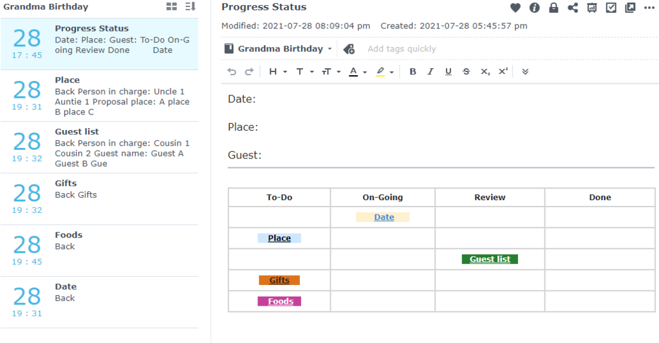The image size is (659, 343).
Task: Expand more toolbar options chevron
Action: coord(525,71)
